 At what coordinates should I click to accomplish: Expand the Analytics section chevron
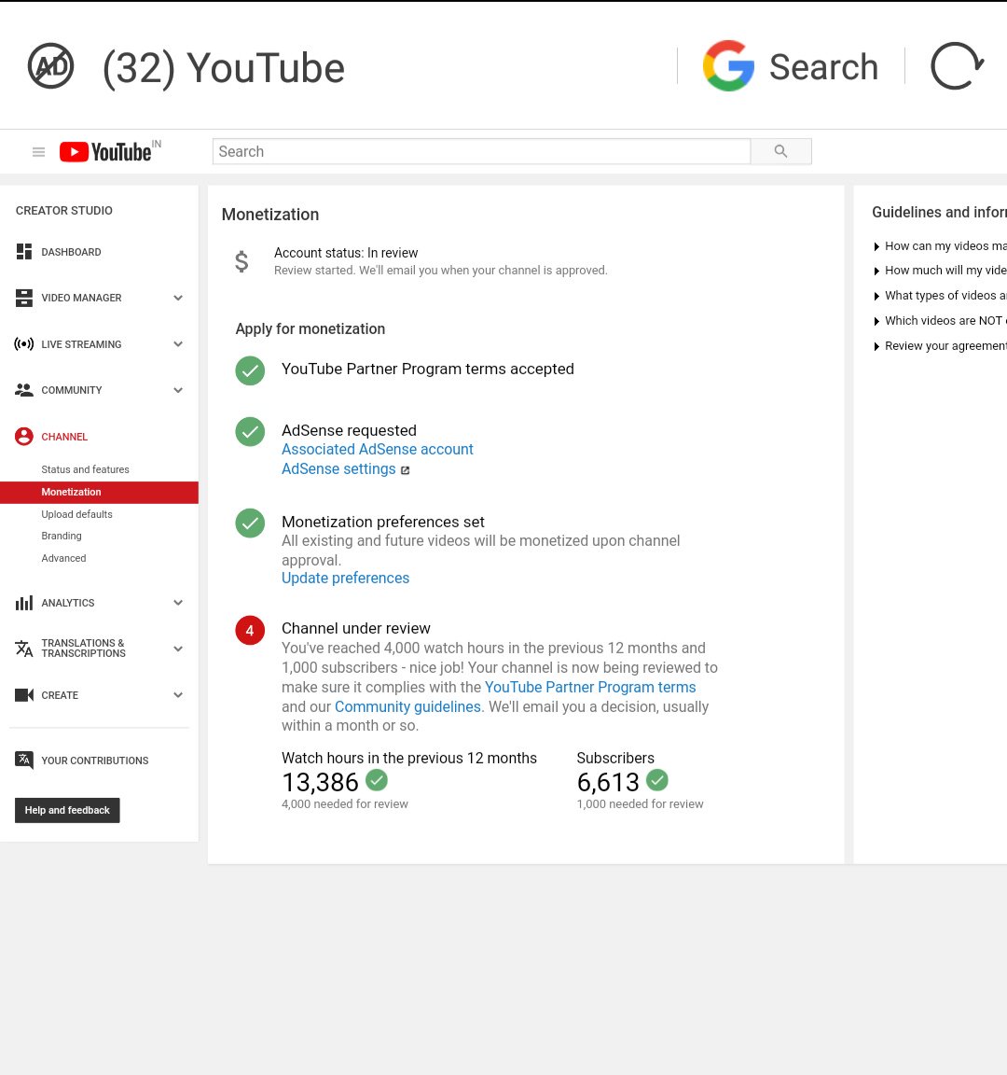coord(178,603)
